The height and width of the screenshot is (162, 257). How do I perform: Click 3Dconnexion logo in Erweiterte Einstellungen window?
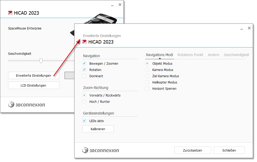[x=100, y=150]
